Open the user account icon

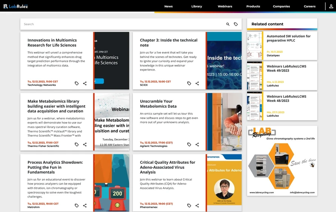(x=331, y=6)
